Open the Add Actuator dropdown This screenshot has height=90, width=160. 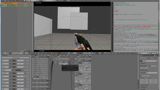coord(88,57)
